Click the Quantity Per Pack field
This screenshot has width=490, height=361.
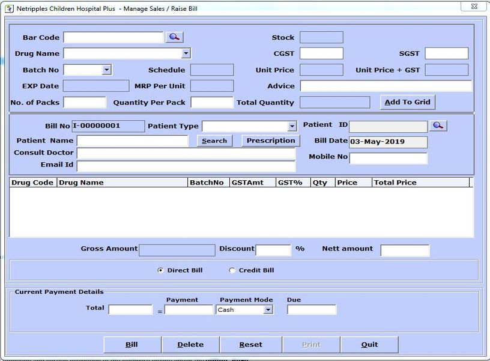[212, 102]
